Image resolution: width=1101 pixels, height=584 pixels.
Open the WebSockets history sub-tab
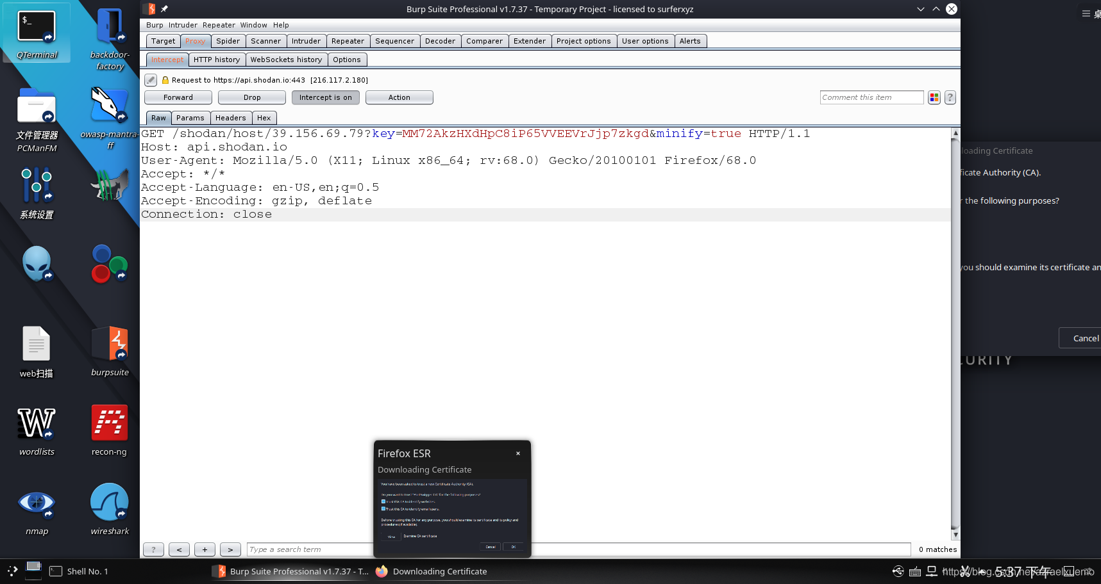click(x=286, y=60)
